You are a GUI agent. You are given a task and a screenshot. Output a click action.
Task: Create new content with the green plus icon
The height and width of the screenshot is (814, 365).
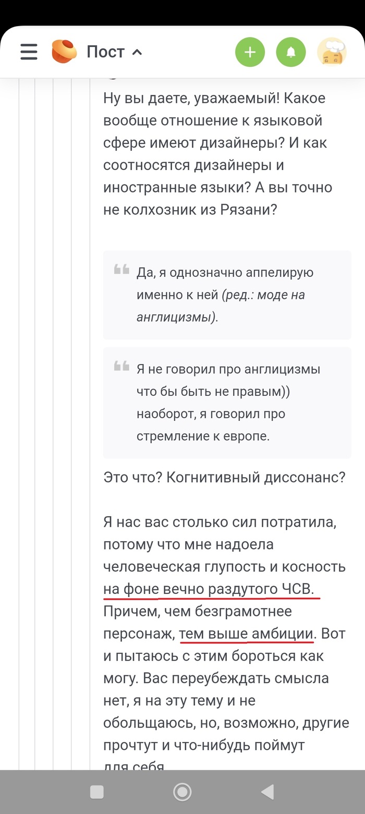click(x=250, y=52)
